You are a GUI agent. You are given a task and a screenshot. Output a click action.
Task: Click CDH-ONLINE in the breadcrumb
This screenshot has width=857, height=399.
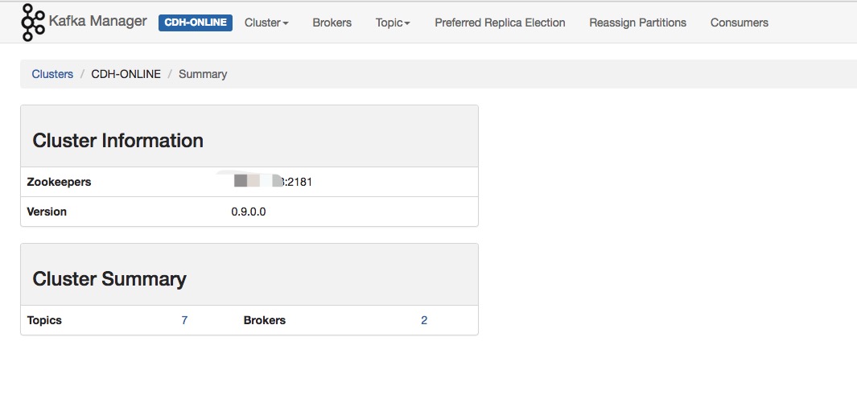point(126,74)
